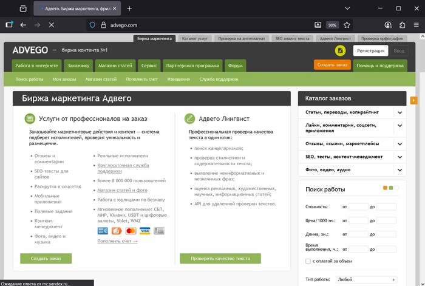Click the Mastercard payment icon
Screen dimensions: 425x286
(x=131, y=231)
